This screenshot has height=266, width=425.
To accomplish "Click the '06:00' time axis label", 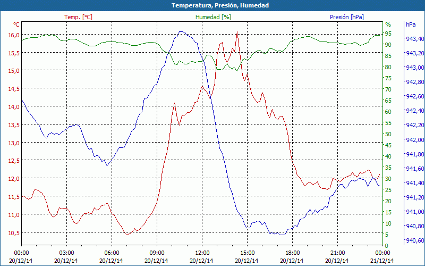I will [x=112, y=253].
